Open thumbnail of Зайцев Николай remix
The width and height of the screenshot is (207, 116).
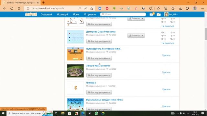75,71
